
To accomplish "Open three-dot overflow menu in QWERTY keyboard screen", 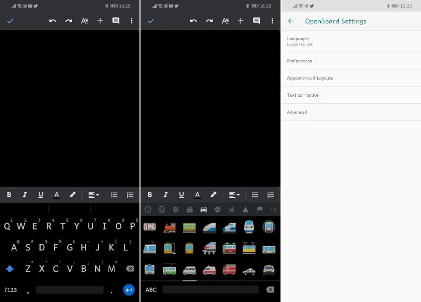I will pos(131,21).
